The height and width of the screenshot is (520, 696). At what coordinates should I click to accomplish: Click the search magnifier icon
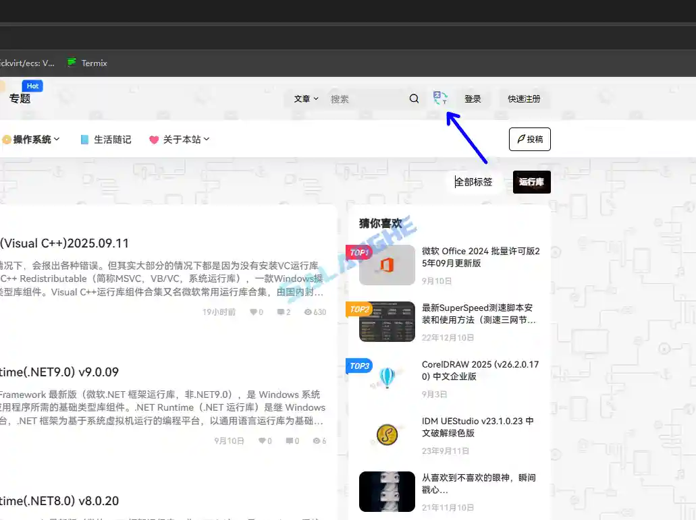414,98
